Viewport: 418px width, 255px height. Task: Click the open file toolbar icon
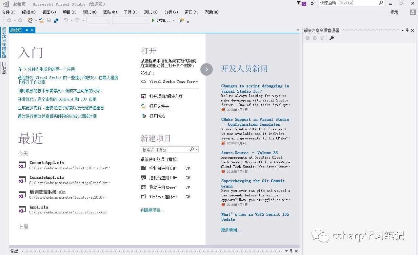click(42, 20)
